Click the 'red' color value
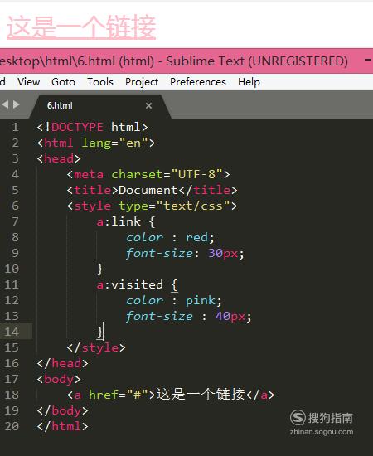 pos(196,237)
